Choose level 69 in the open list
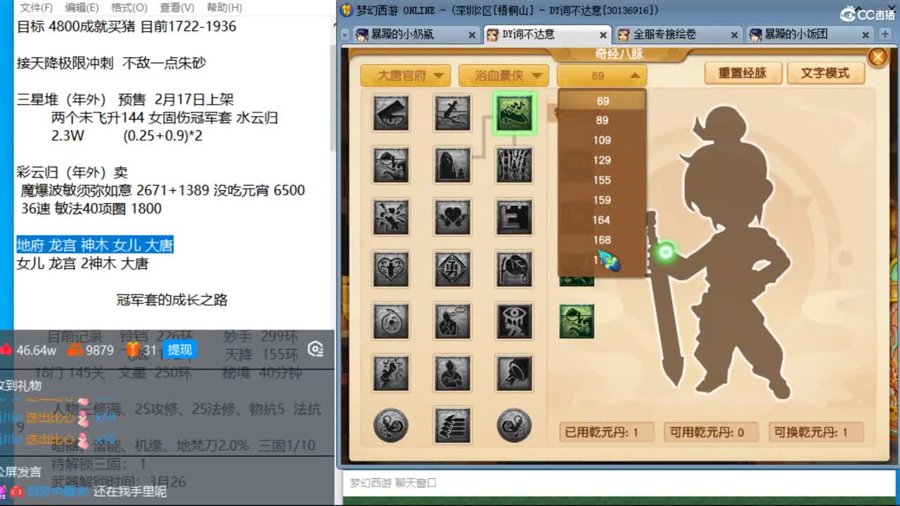The image size is (900, 506). click(x=602, y=100)
